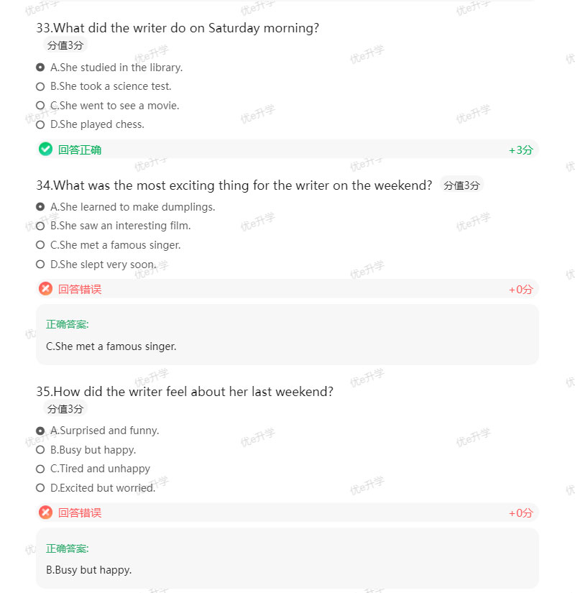
Task: Click the +3分 score label
Action: [521, 150]
